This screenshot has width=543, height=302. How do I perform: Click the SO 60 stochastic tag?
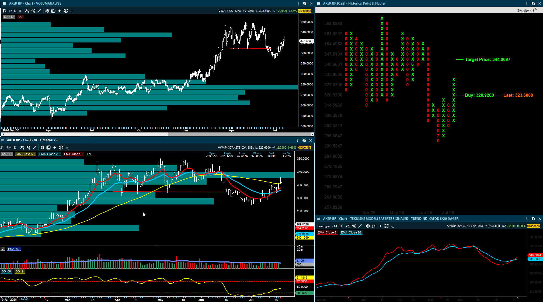coord(6,271)
